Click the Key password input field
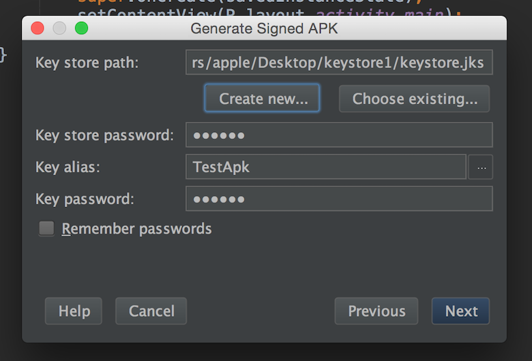 tap(338, 199)
